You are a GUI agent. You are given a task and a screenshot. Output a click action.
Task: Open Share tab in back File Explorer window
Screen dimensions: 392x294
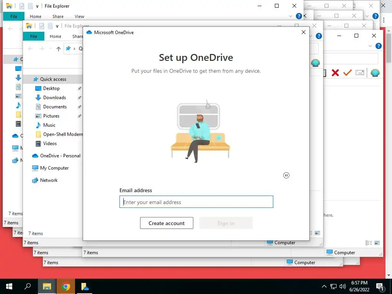pos(58,16)
